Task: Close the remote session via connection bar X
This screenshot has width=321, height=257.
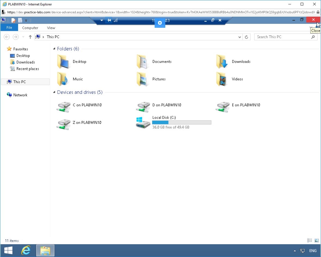Action: [220, 20]
